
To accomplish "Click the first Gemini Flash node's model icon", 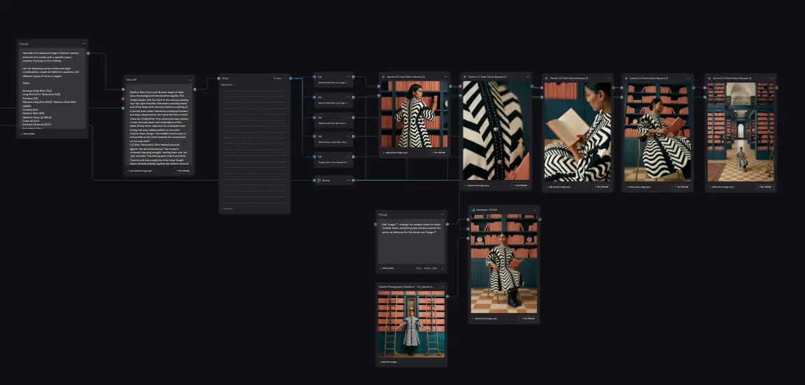I will pyautogui.click(x=384, y=76).
